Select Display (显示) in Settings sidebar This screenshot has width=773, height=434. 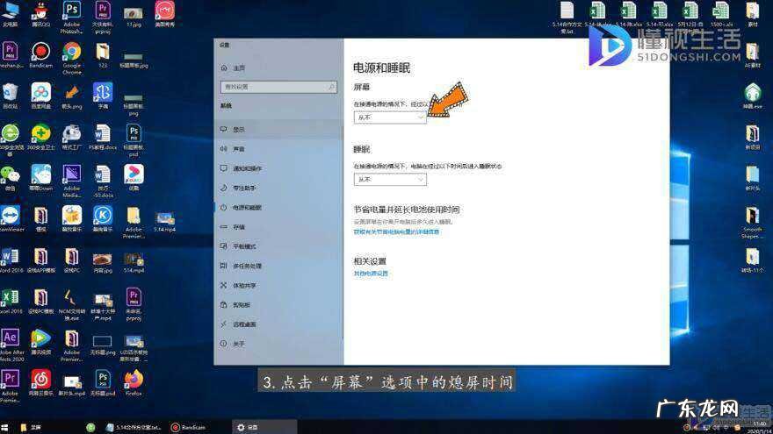[278, 130]
